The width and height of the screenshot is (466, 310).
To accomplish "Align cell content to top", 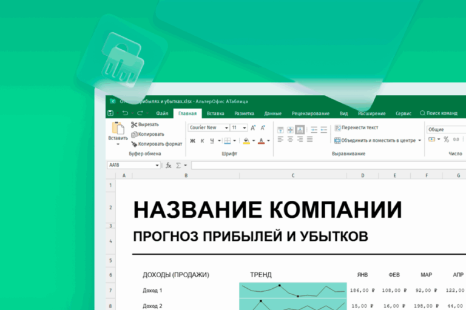I will coord(280,130).
